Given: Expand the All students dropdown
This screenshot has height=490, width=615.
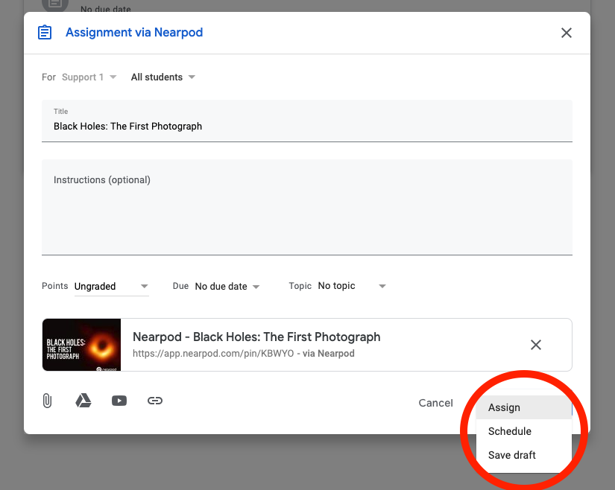Looking at the screenshot, I should point(163,77).
